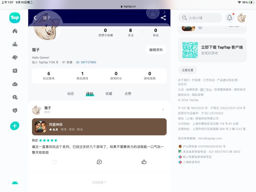The width and height of the screenshot is (256, 192).
Task: Click the 关于我们 footer link
Action: point(184,80)
